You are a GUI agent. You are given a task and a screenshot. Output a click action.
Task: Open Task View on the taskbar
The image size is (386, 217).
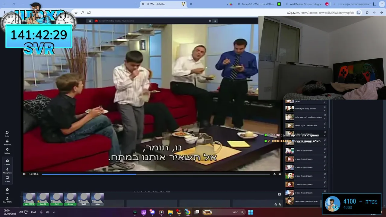coord(197,212)
